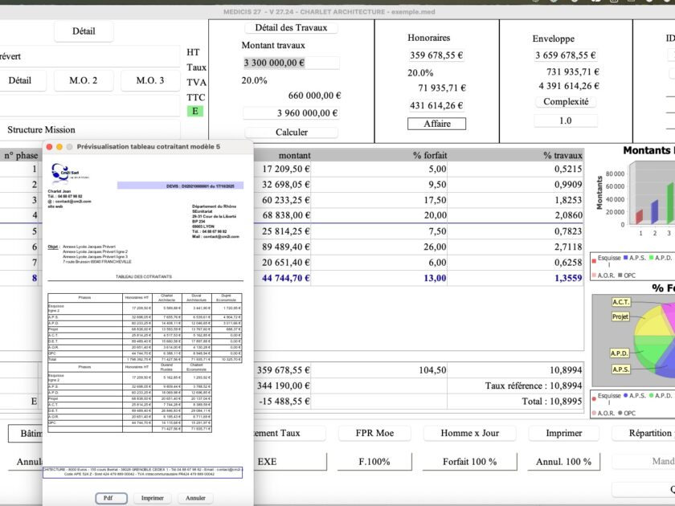
Task: Click the A.C.T. pie chart label
Action: [620, 302]
